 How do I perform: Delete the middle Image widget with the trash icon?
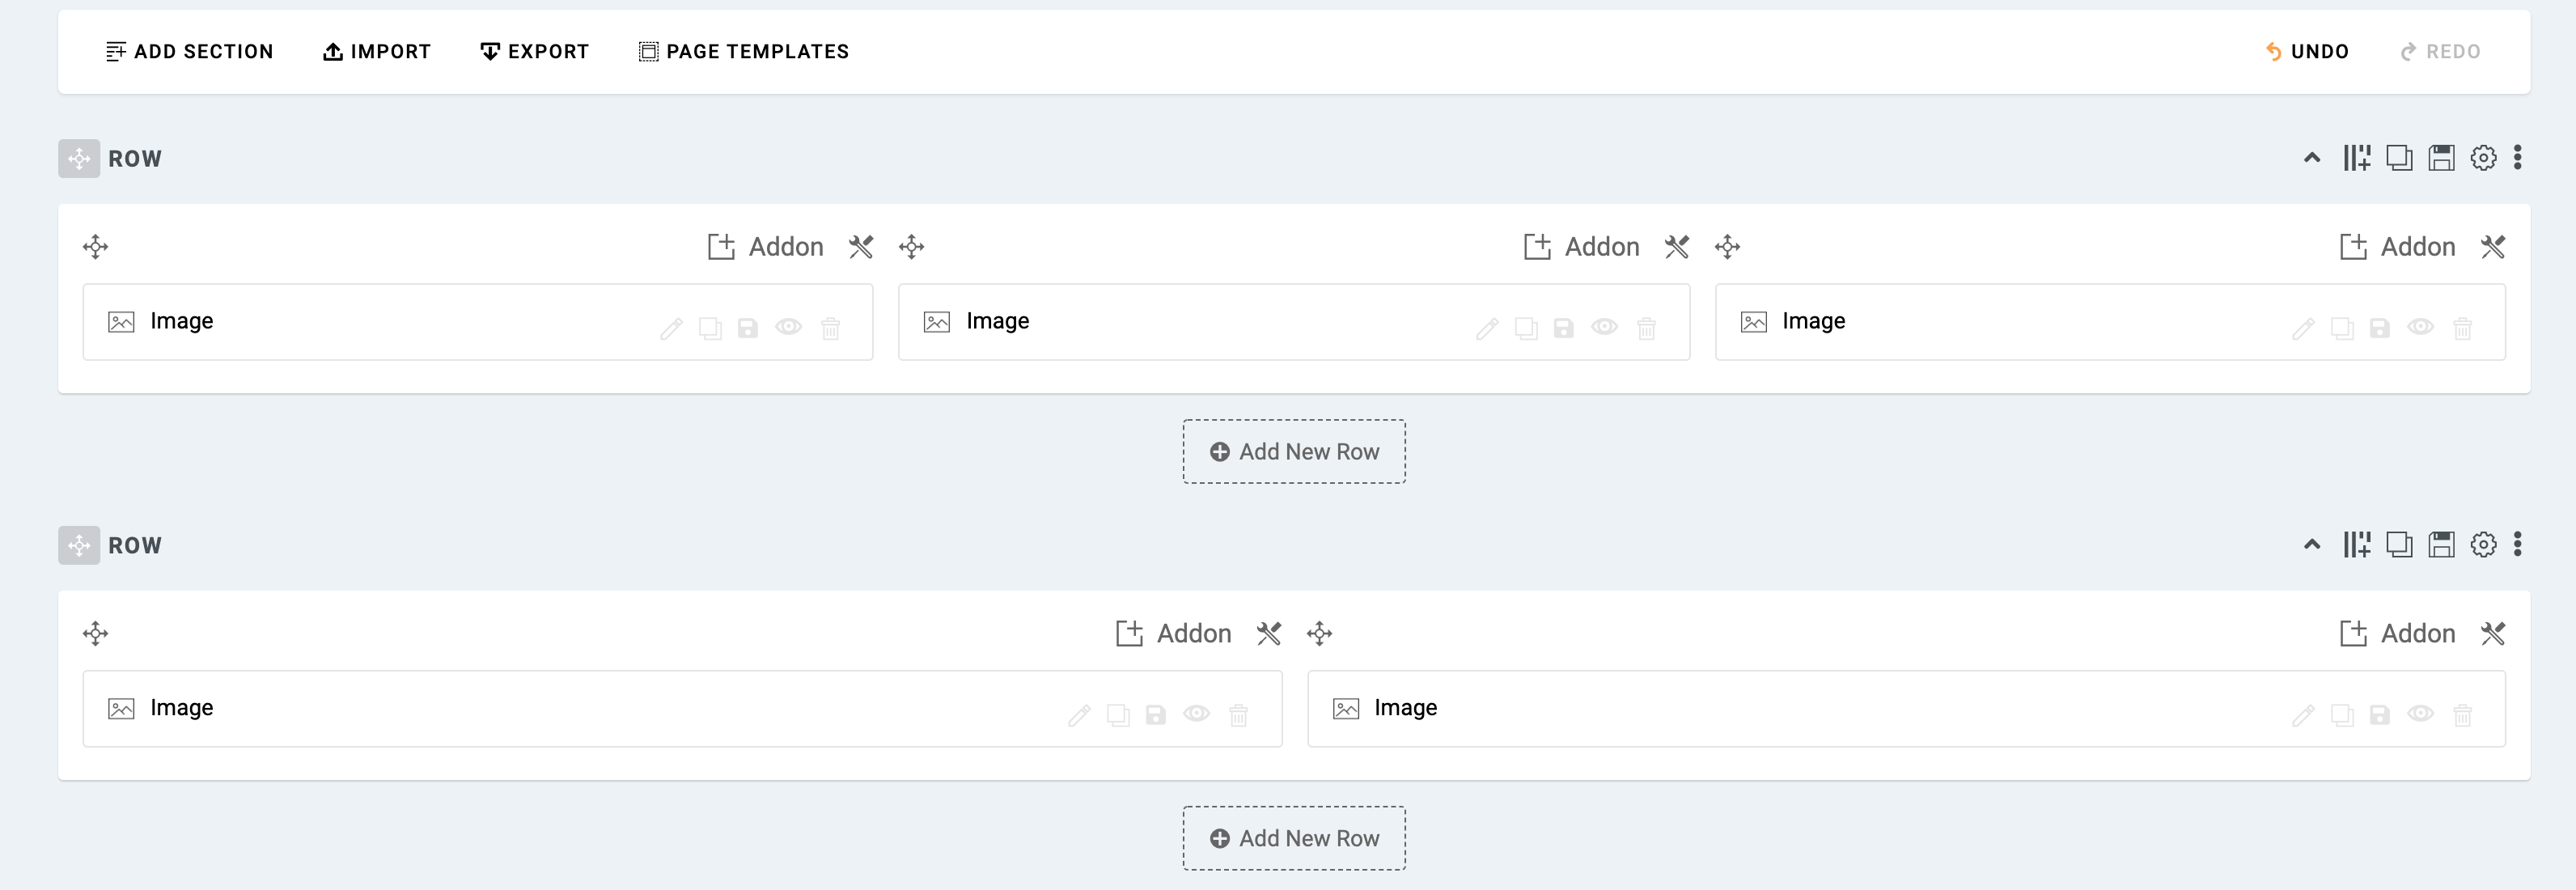point(1646,327)
